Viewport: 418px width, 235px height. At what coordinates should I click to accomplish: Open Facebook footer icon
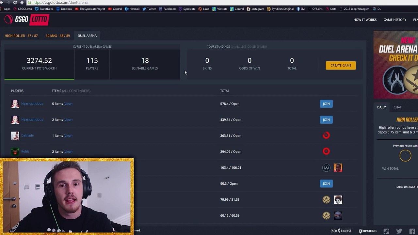pos(412,231)
